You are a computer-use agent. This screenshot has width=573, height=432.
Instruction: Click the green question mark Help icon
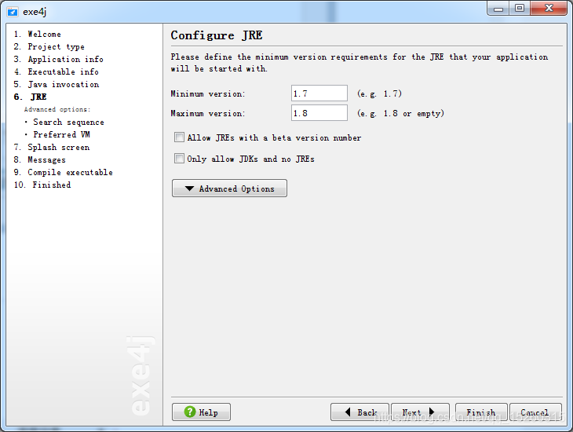click(x=190, y=412)
